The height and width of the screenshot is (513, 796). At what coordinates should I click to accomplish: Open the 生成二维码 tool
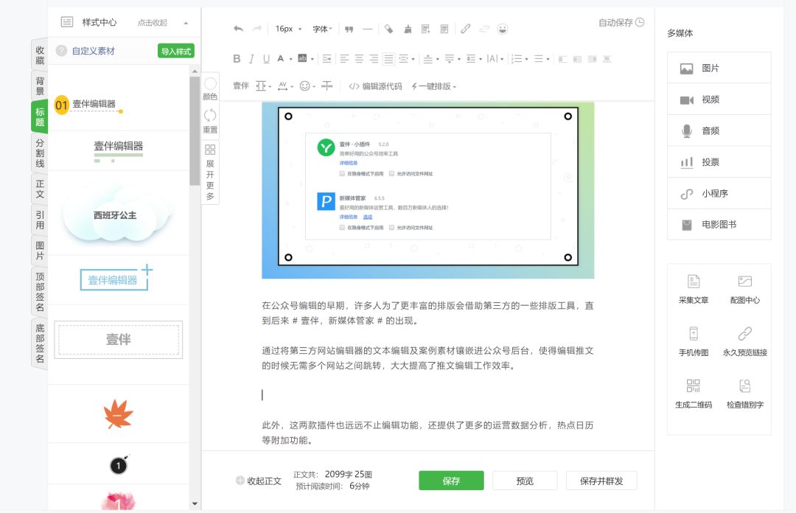click(x=694, y=394)
